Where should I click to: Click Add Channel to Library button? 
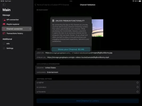pyautogui.click(x=87, y=101)
